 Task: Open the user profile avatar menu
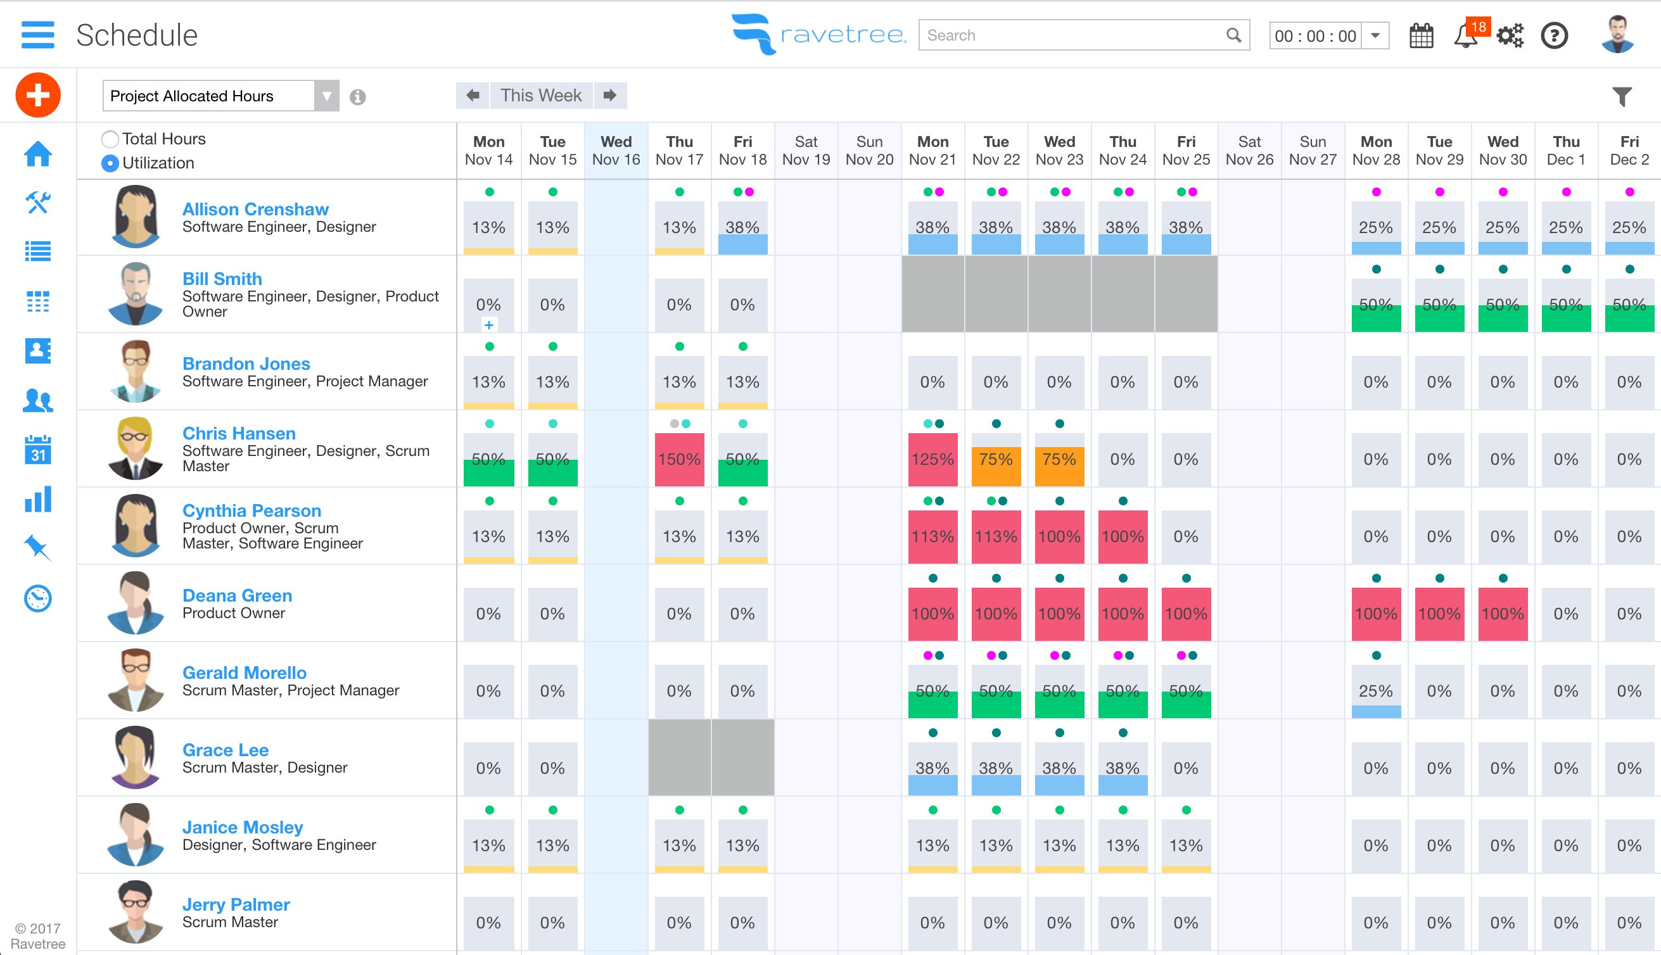[1617, 35]
